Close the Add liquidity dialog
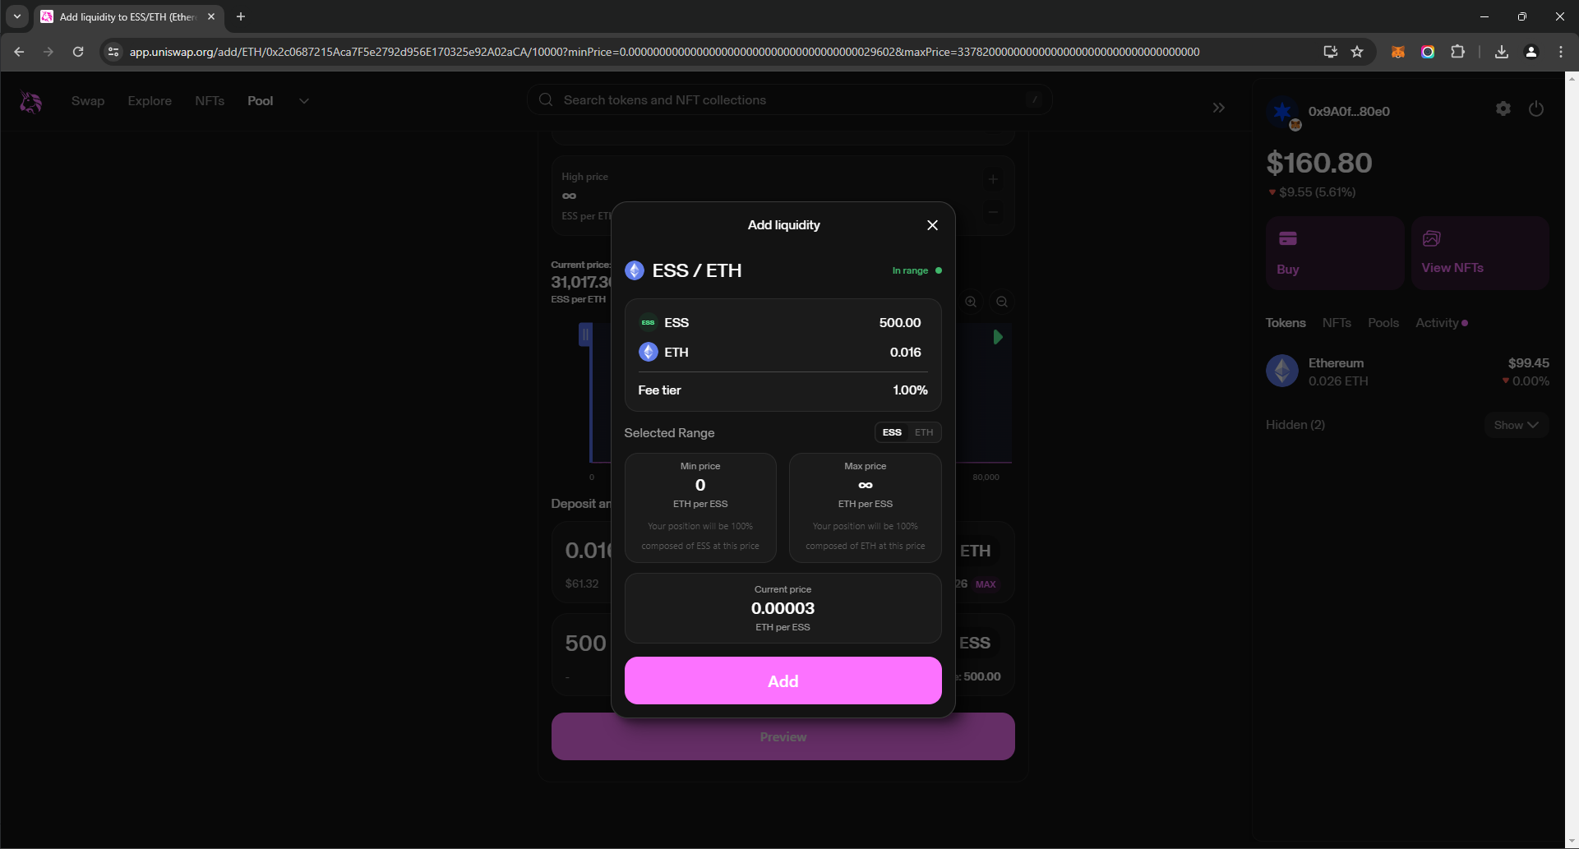1579x849 pixels. coord(932,225)
